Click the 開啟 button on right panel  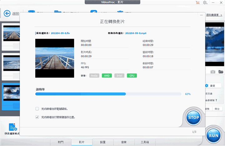(217, 109)
